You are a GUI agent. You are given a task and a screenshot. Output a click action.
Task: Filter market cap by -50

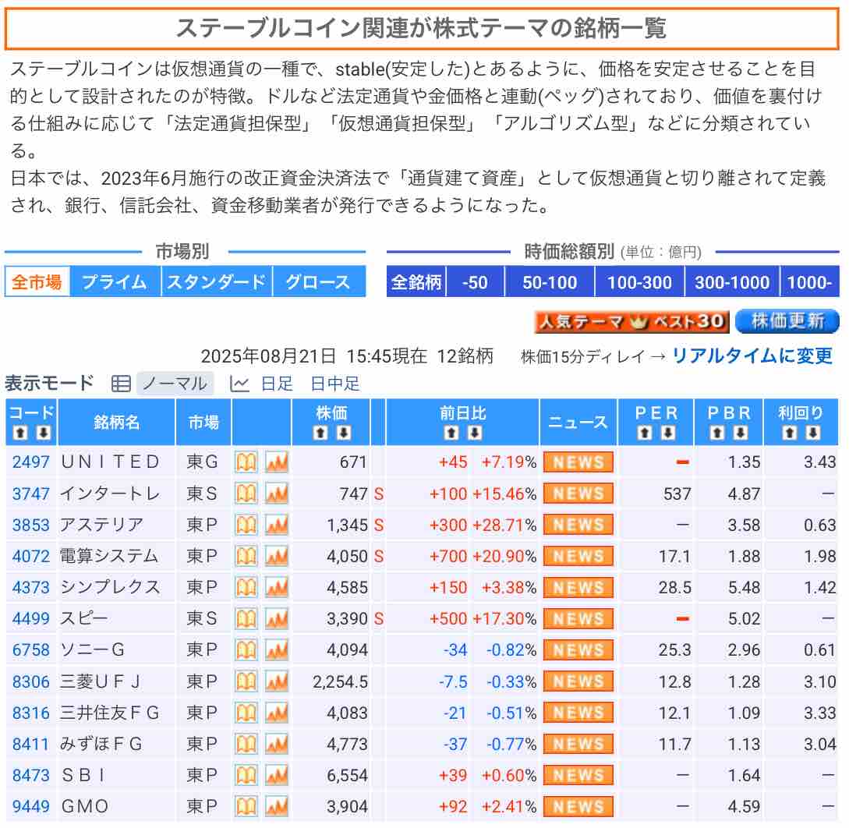point(475,282)
